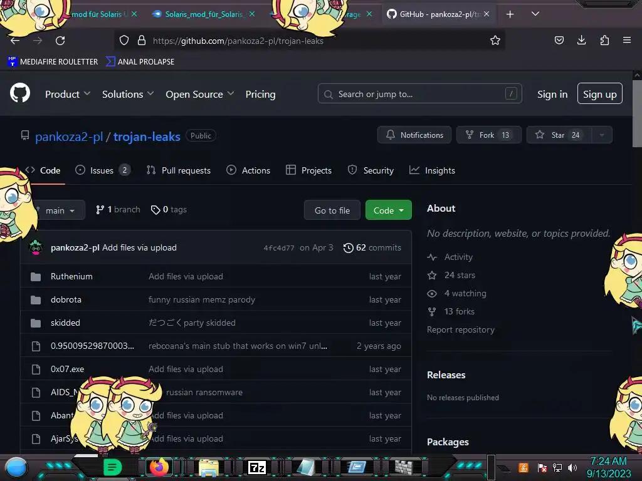Expand the green Code dropdown button
The height and width of the screenshot is (481, 642).
[388, 210]
